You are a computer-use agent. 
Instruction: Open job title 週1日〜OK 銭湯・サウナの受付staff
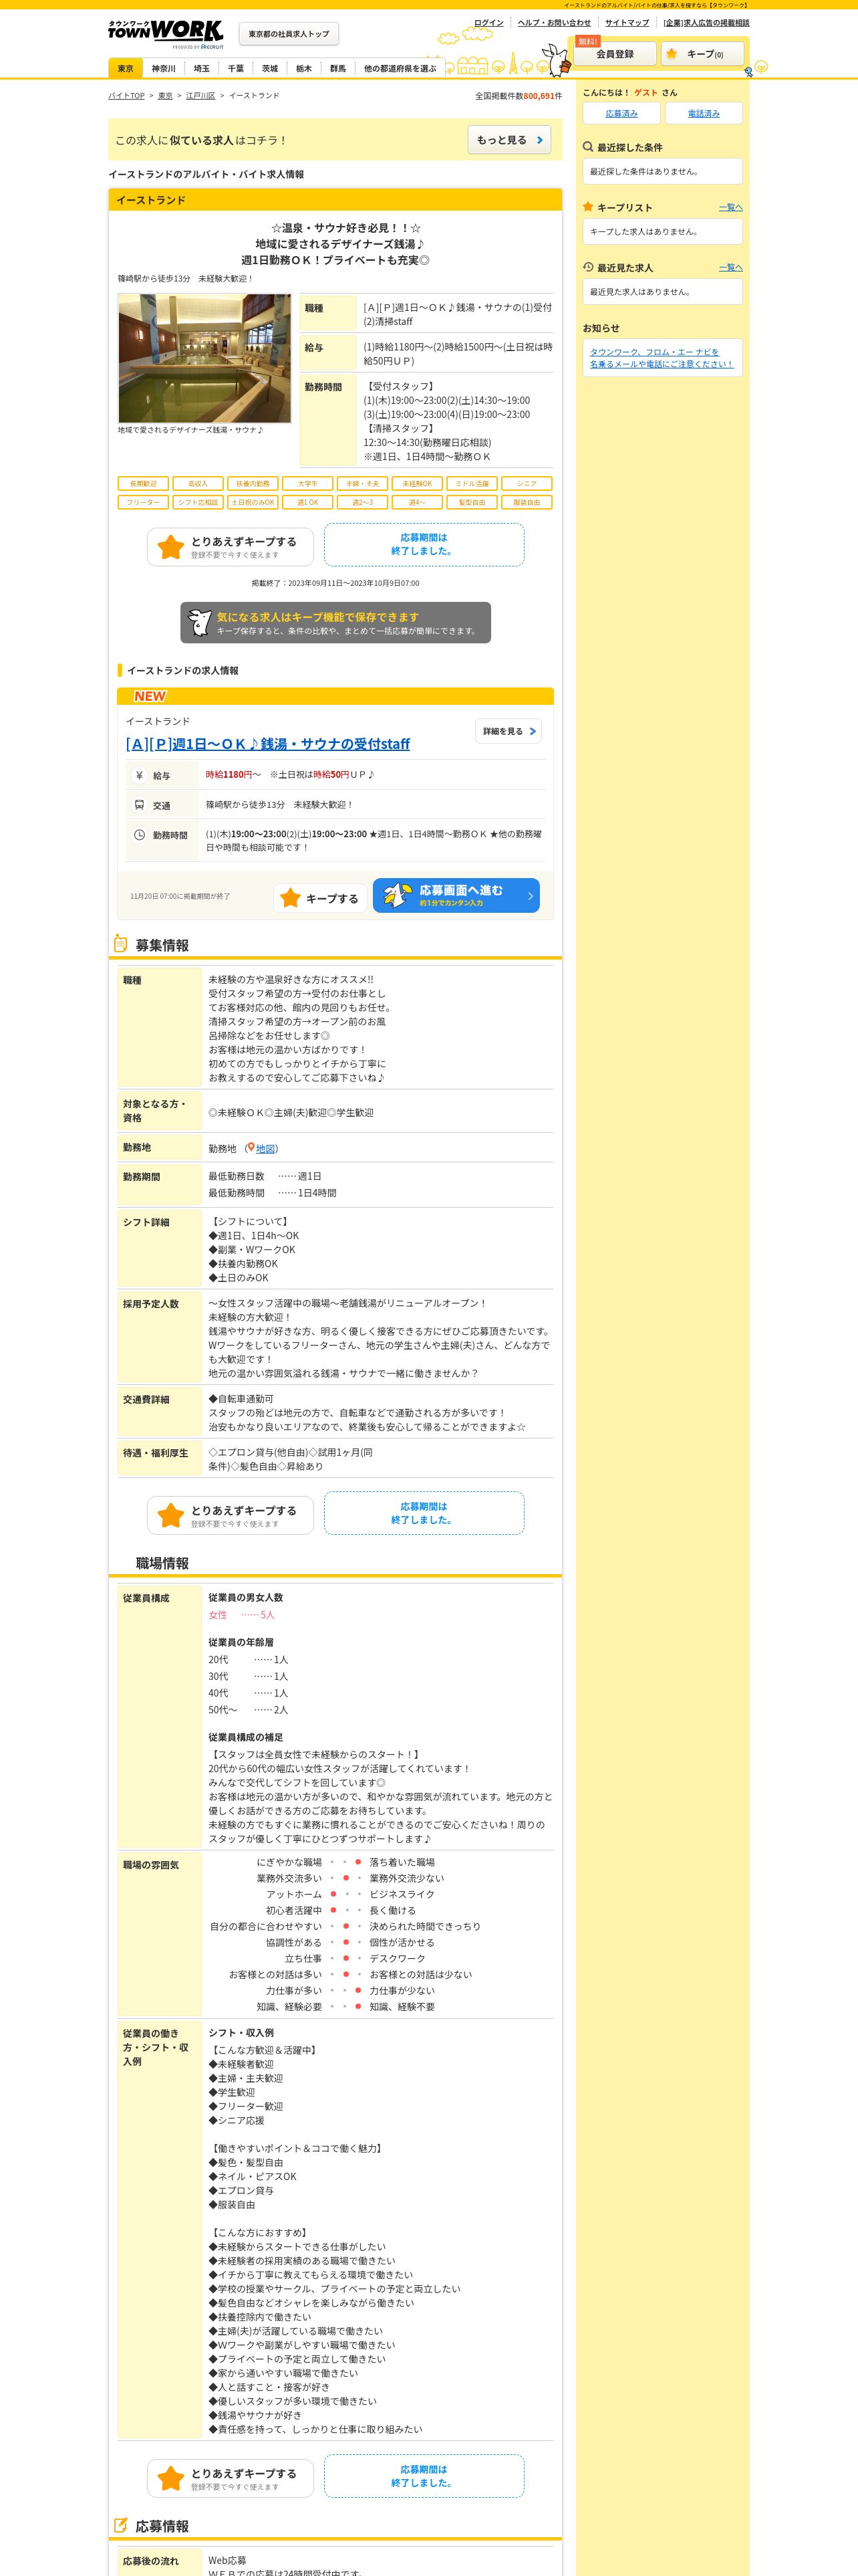point(268,744)
